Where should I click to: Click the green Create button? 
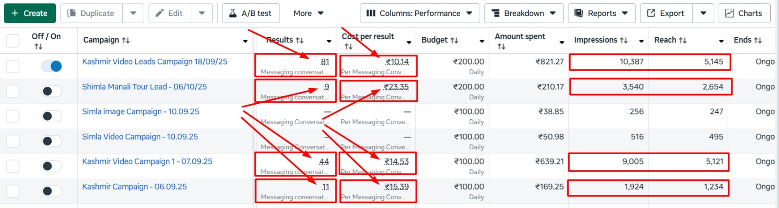tap(30, 13)
